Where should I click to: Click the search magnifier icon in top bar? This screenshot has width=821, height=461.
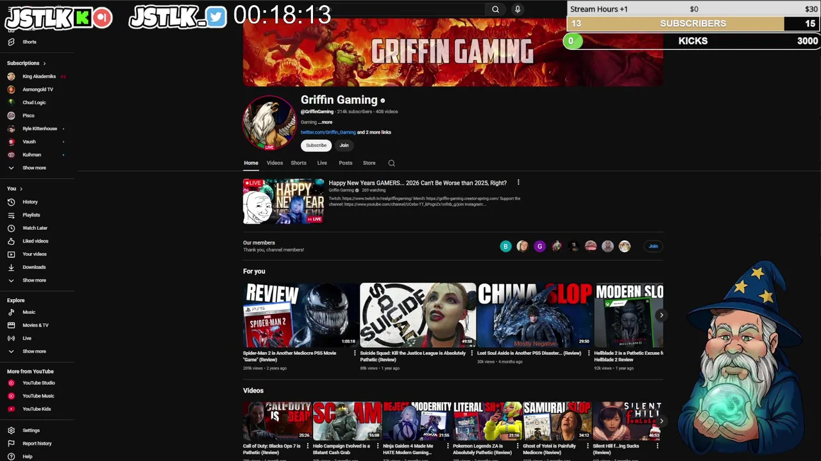pos(495,9)
